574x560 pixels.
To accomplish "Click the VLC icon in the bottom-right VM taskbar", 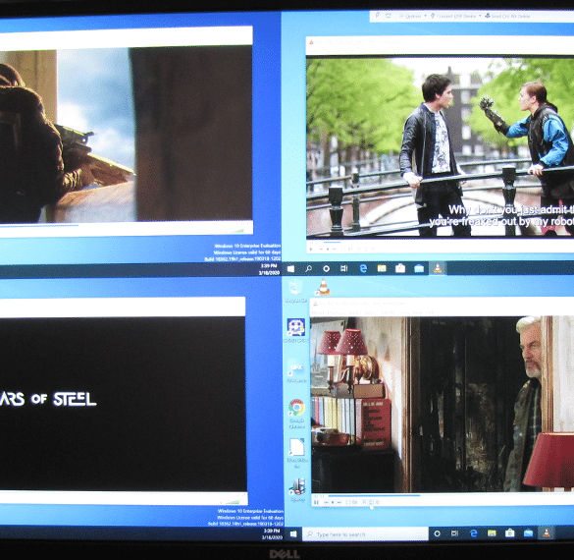I will pos(547,532).
